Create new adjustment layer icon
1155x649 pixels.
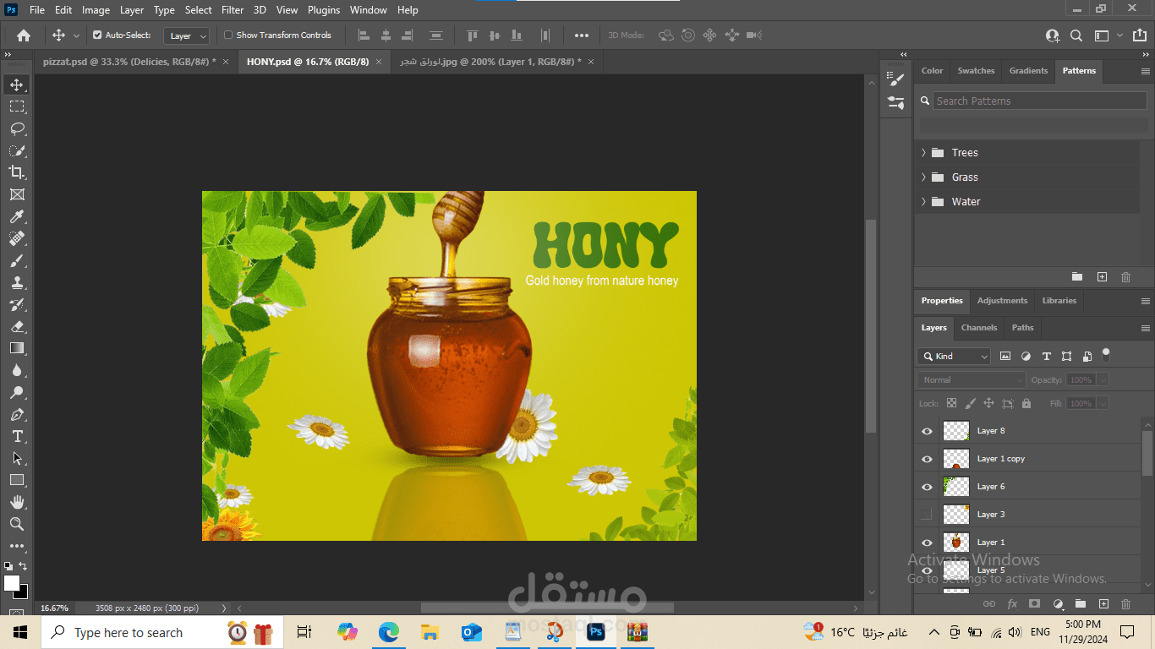point(1058,604)
